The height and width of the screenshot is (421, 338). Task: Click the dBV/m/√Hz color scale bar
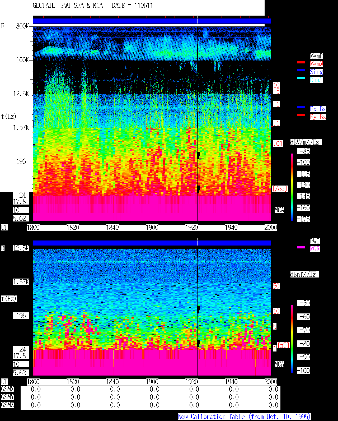292,187
